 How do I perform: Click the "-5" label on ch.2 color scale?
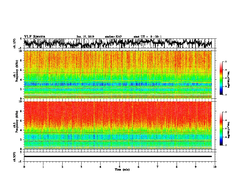coord(225,129)
